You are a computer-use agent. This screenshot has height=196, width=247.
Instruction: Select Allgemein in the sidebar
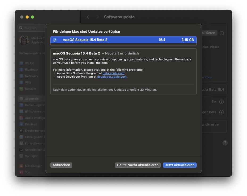31,99
